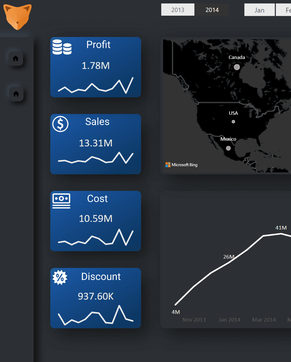Screen dimensions: 291x362
Task: Open the upper home navigation button
Action: pos(16,58)
